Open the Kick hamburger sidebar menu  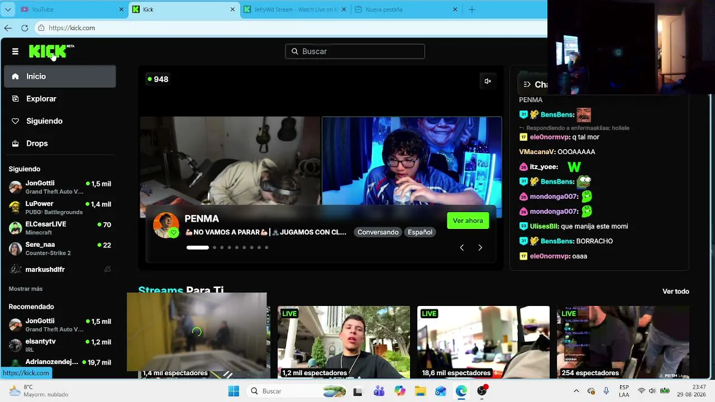15,51
